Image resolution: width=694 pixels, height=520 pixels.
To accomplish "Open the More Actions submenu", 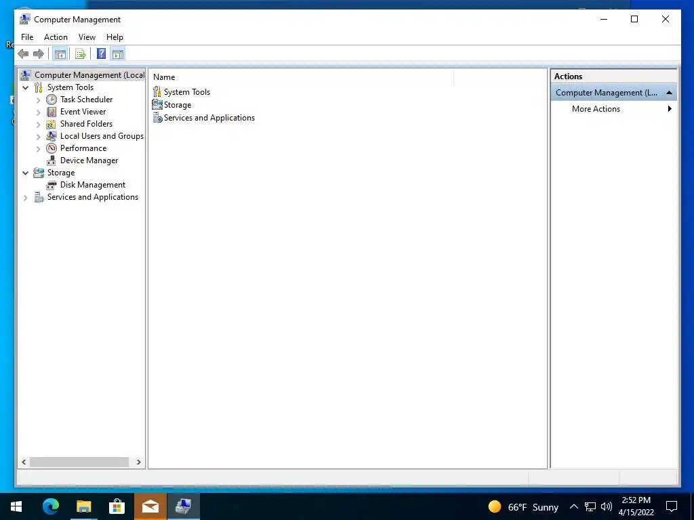I will click(614, 109).
